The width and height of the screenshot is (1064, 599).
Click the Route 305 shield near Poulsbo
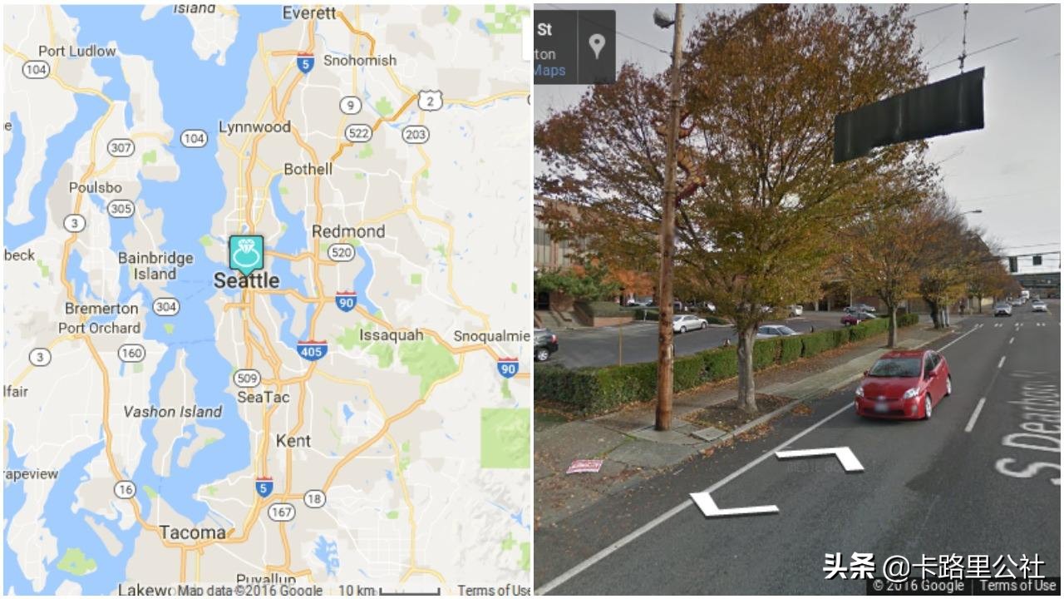121,208
